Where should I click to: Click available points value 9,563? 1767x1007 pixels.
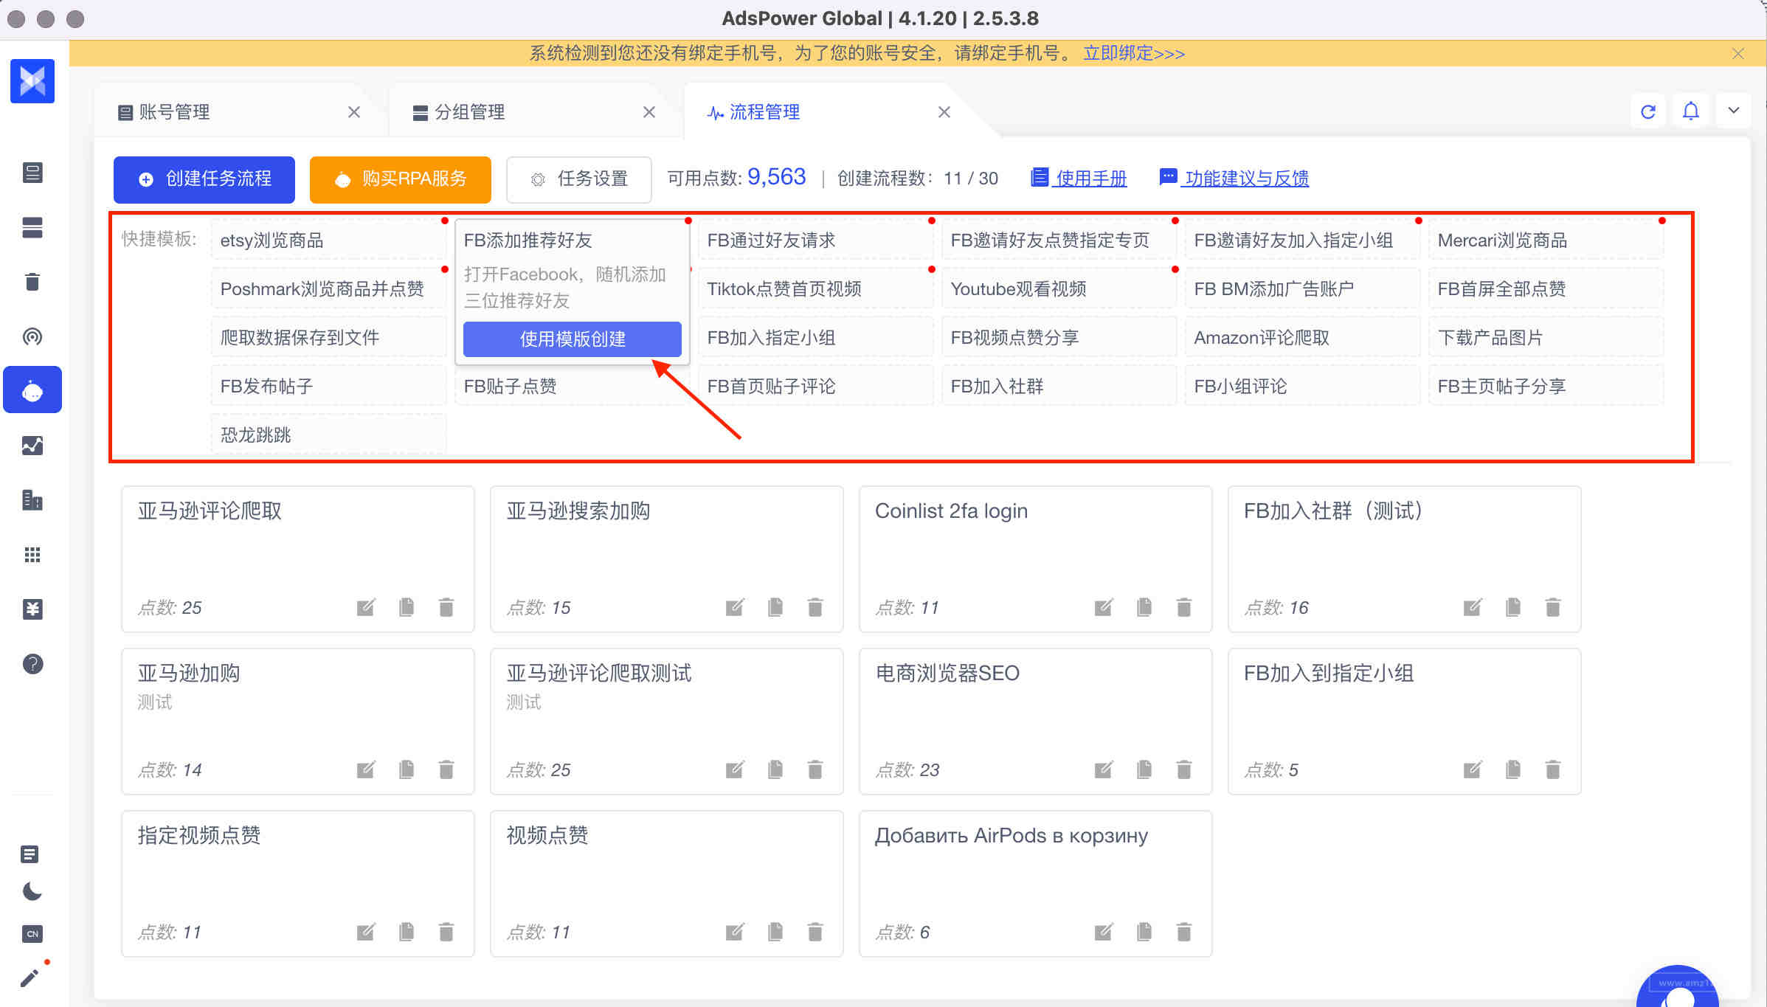776,177
